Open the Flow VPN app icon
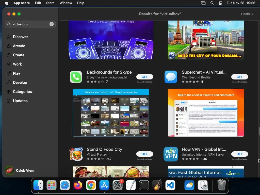 [171, 154]
